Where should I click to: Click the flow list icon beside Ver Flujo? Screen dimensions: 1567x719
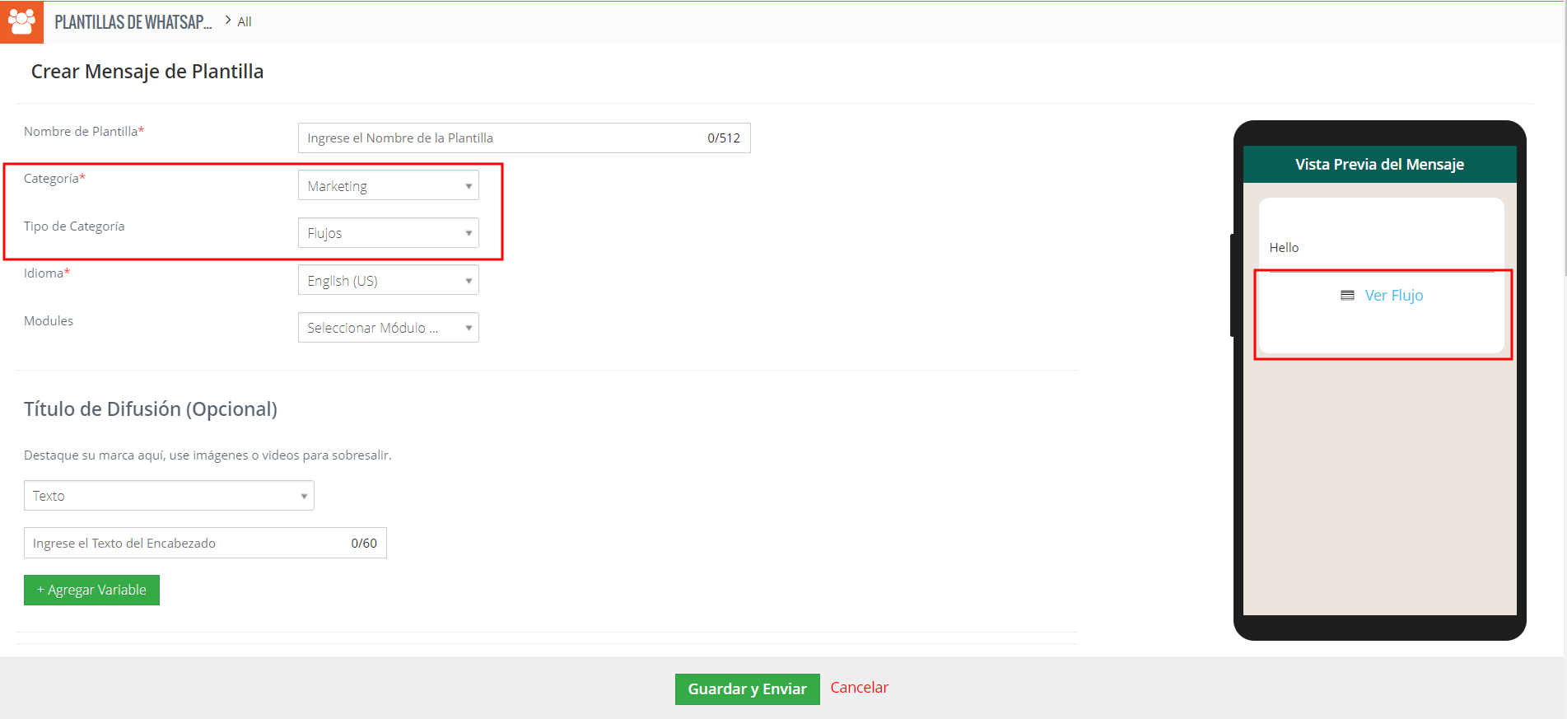pyautogui.click(x=1347, y=296)
